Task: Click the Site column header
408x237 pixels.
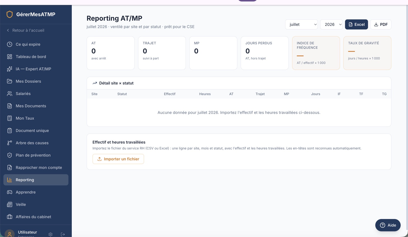Action: pyautogui.click(x=94, y=94)
